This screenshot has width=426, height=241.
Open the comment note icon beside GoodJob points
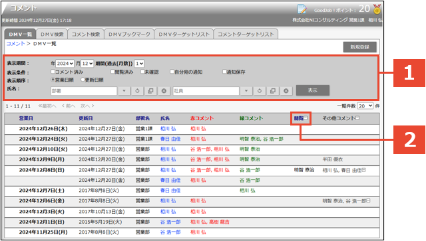[302, 9]
